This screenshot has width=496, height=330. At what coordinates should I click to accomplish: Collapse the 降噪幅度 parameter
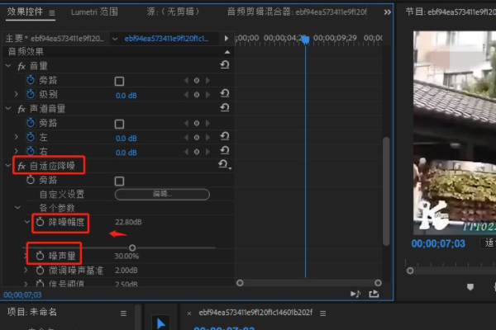click(27, 222)
